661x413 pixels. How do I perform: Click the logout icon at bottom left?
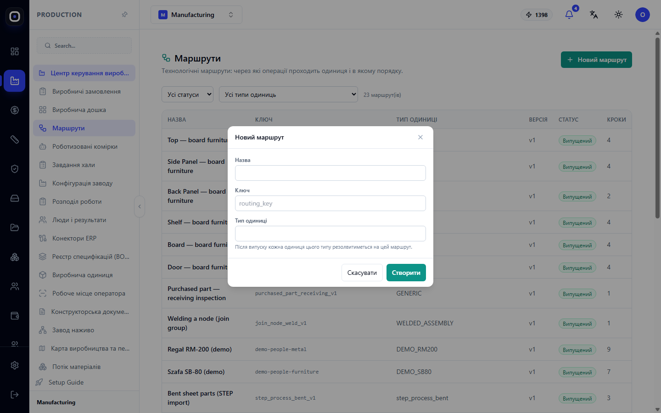pos(15,395)
